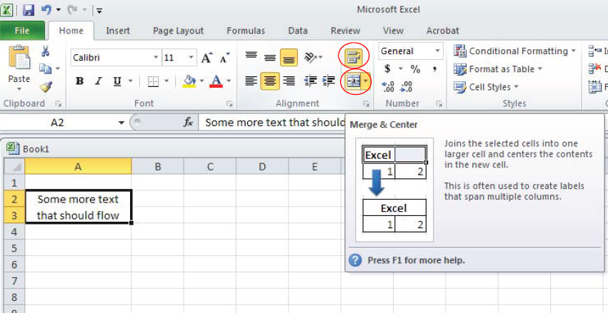Click the Paste clipboard icon
The width and height of the screenshot is (608, 313).
point(19,57)
